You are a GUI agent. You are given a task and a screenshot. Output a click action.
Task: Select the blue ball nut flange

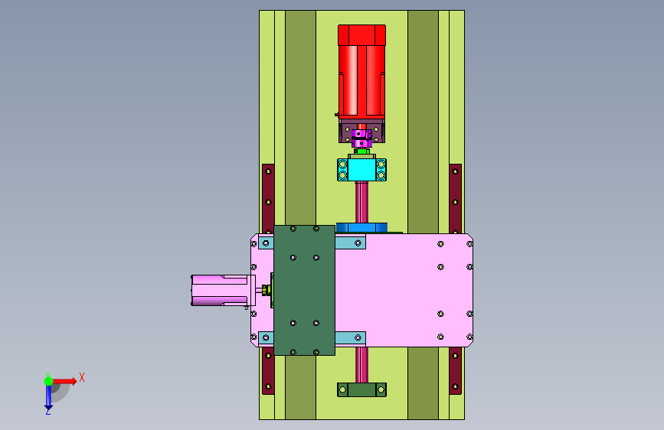click(361, 228)
